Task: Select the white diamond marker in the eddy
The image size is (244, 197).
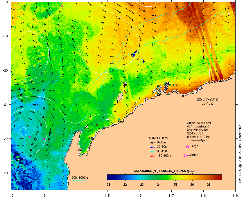Action: [x=23, y=132]
